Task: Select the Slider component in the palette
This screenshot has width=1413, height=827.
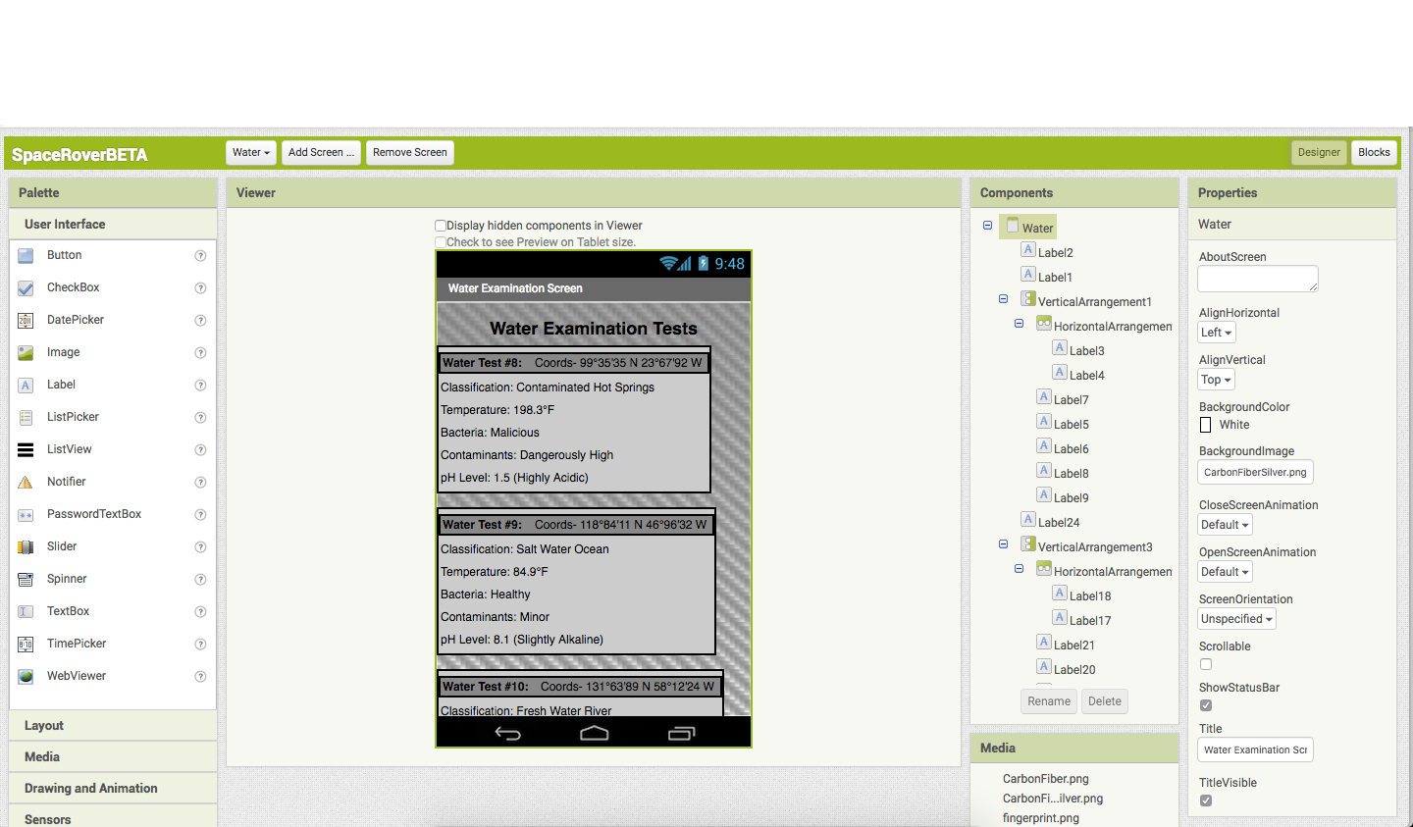Action: click(x=61, y=545)
